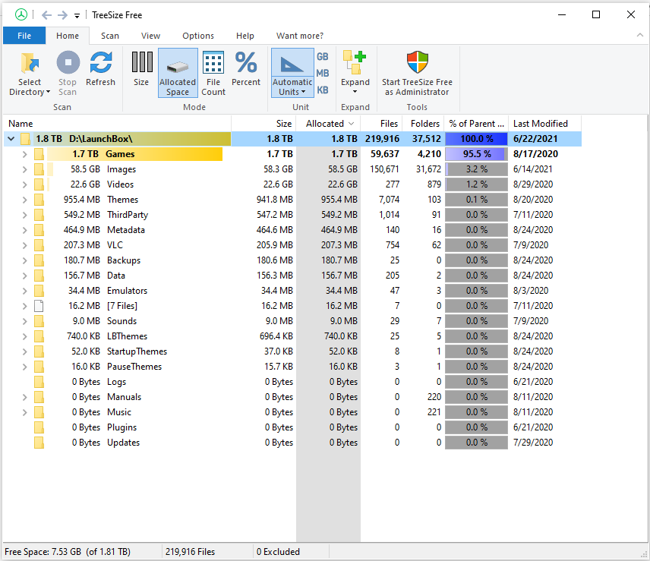The image size is (650, 561).
Task: Switch to the Home ribbon tab
Action: click(x=68, y=36)
